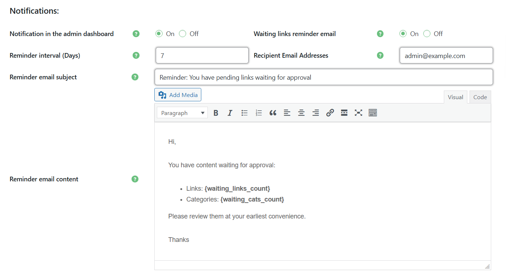The width and height of the screenshot is (506, 274).
Task: Disable the waiting links reminder email
Action: click(427, 34)
